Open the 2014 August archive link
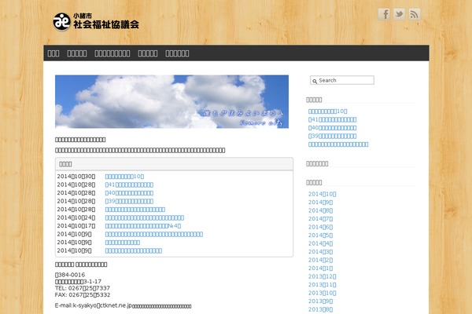The height and width of the screenshot is (314, 472). (321, 210)
